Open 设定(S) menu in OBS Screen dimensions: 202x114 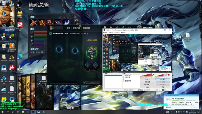(x=111, y=33)
